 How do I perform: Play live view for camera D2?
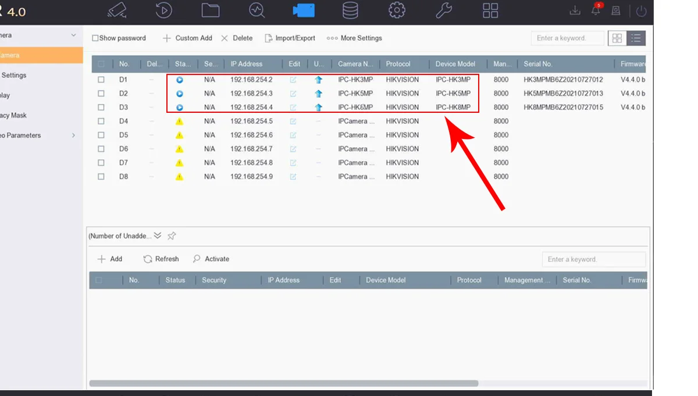click(180, 94)
